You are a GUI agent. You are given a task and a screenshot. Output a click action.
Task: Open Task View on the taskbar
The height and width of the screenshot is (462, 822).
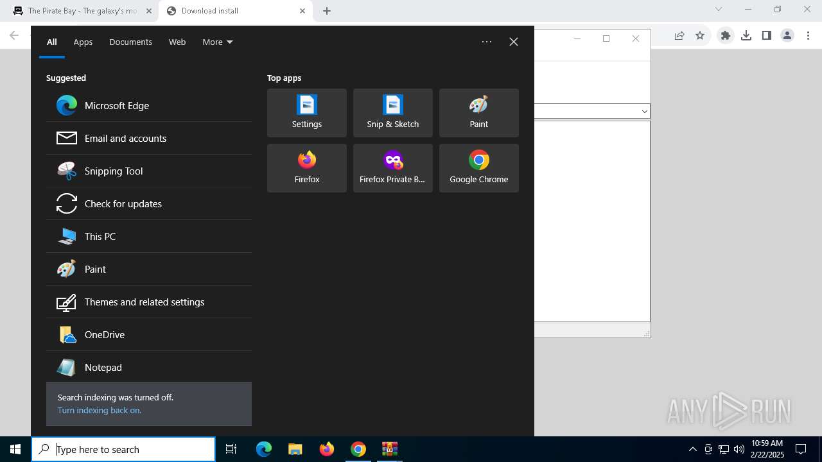pos(231,449)
